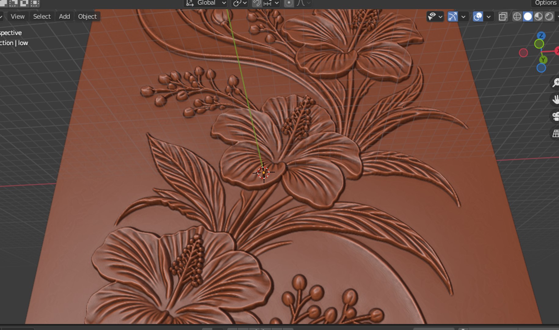The width and height of the screenshot is (559, 330).
Task: Expand the overlays options dropdown arrow
Action: tap(489, 16)
